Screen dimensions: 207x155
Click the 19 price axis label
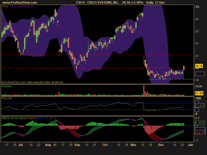197,80
